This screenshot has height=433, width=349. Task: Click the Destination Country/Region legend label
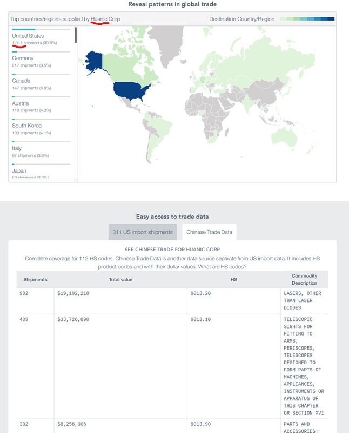click(242, 19)
